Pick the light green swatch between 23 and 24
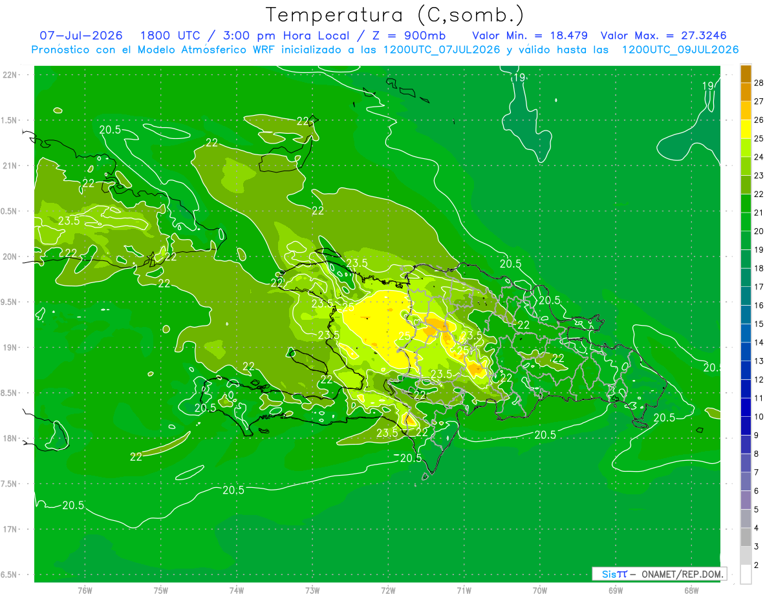Viewport: 776px width, 599px height. [746, 166]
